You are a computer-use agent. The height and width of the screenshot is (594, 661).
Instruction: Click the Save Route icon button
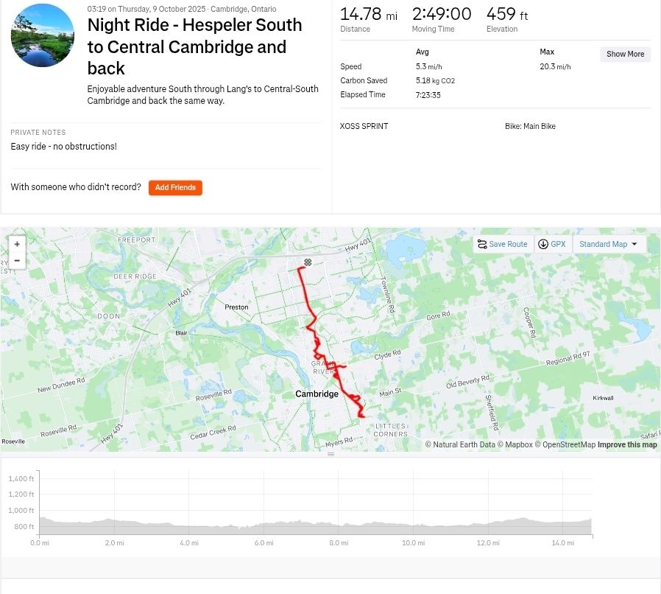tap(502, 244)
